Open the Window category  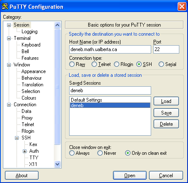click(22, 65)
